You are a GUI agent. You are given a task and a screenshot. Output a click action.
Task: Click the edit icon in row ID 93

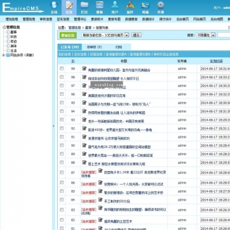point(85,119)
